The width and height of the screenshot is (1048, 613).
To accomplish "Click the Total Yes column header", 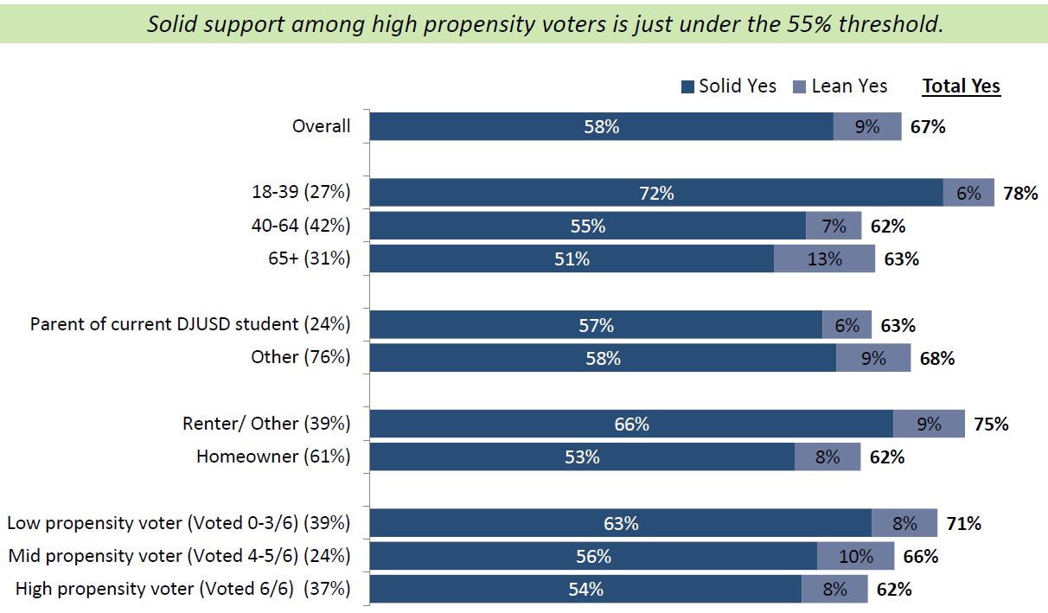I will (961, 86).
